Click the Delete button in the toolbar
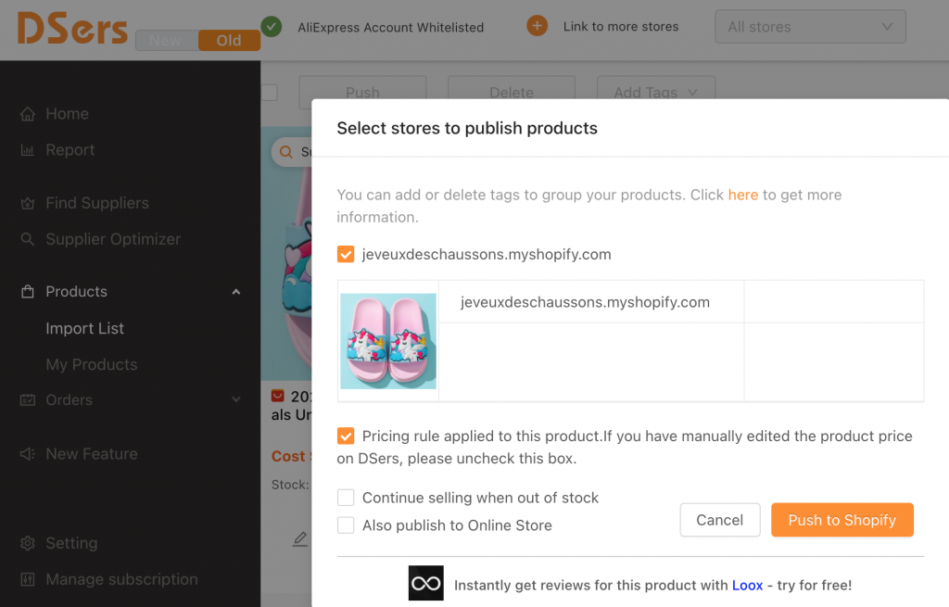 (512, 92)
